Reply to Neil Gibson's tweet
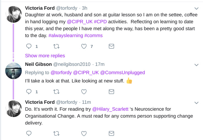 pyautogui.click(x=29, y=91)
